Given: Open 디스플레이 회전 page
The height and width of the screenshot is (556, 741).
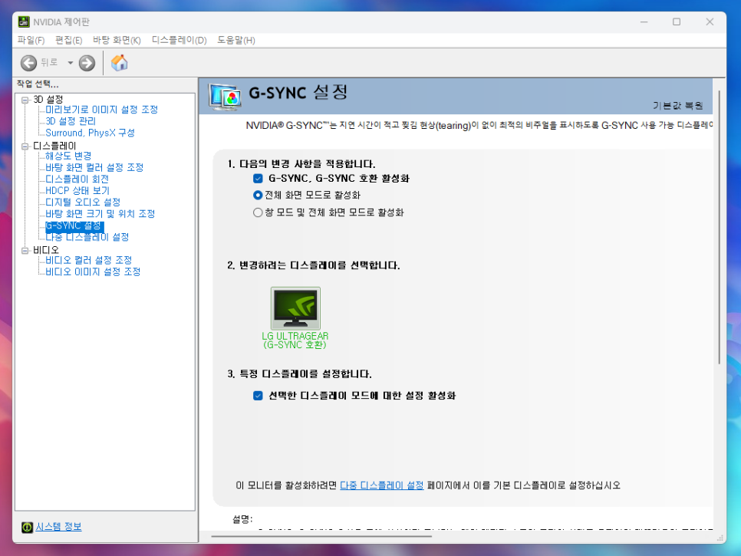Looking at the screenshot, I should [x=77, y=179].
